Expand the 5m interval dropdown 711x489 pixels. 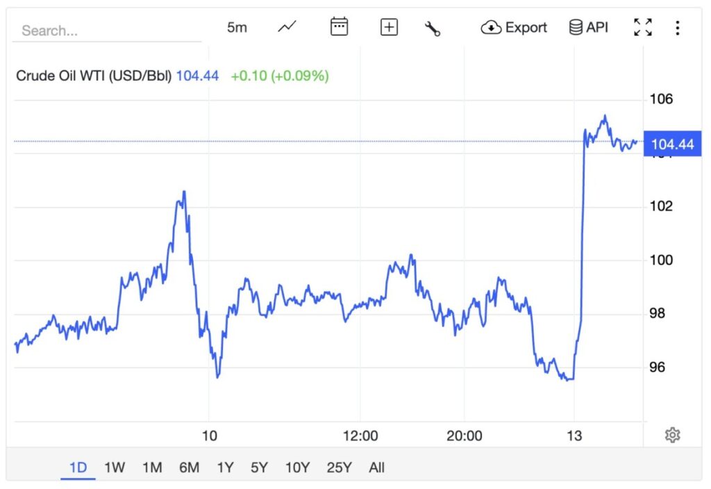pyautogui.click(x=237, y=28)
